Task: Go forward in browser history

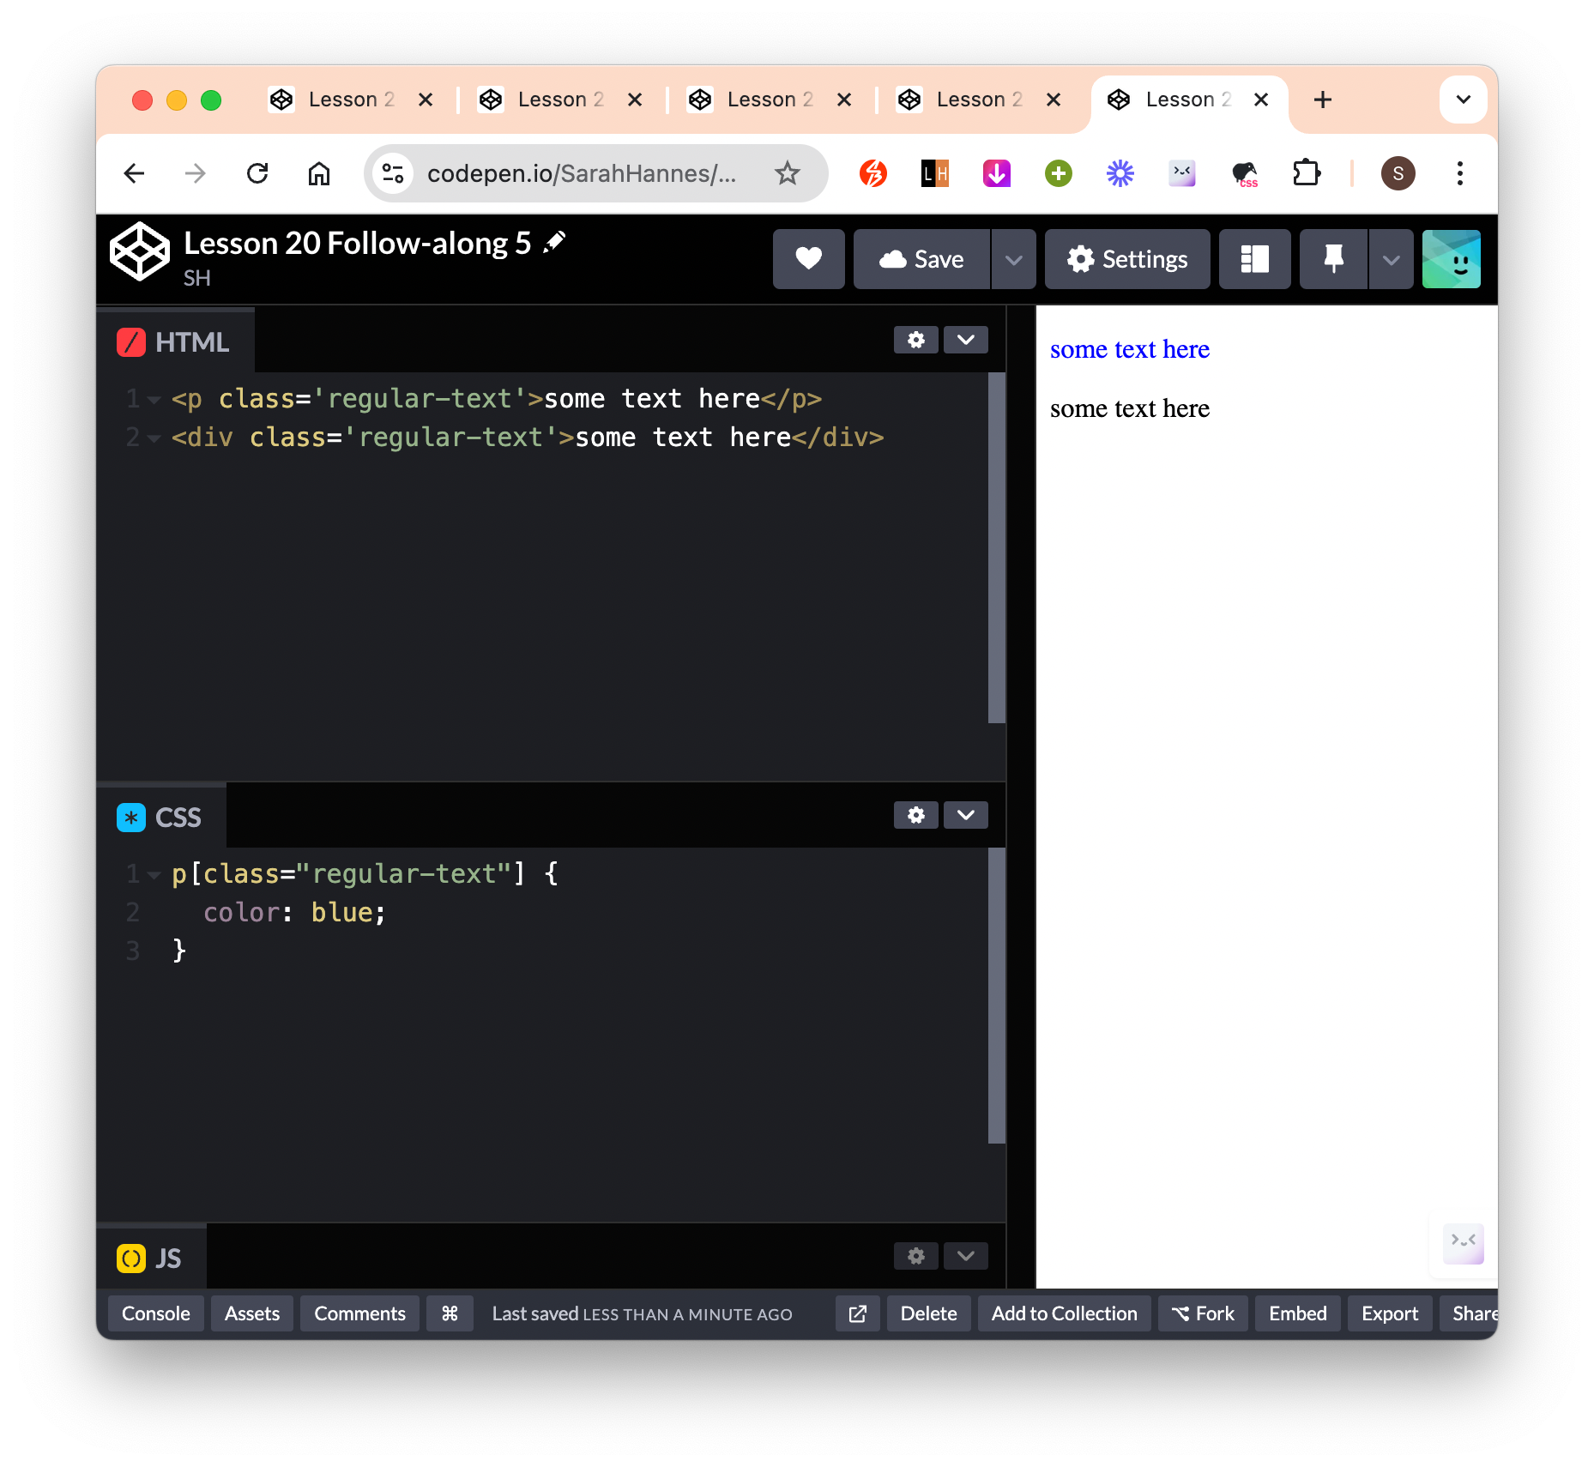Action: [x=196, y=174]
